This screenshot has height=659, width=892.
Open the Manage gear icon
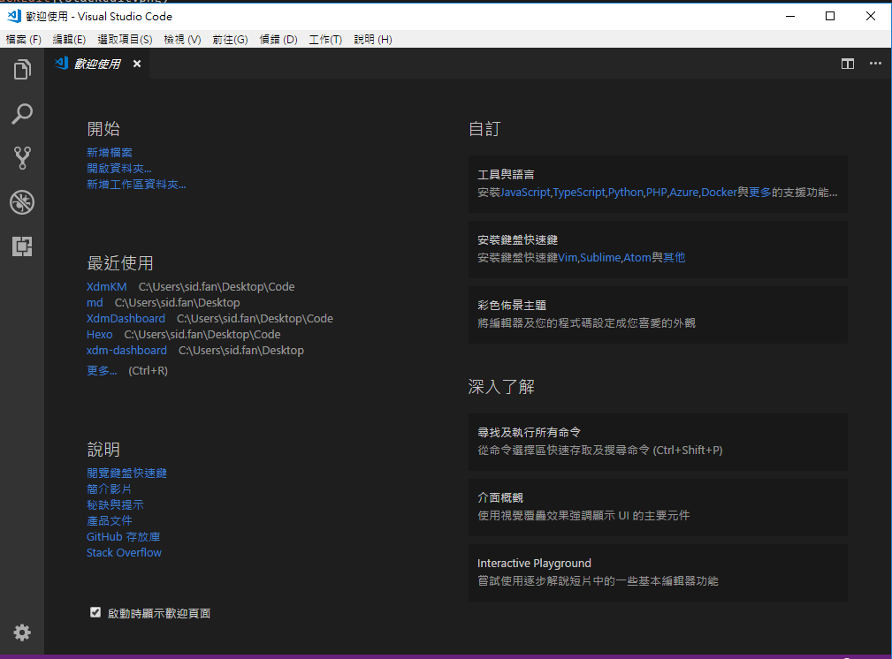[22, 632]
